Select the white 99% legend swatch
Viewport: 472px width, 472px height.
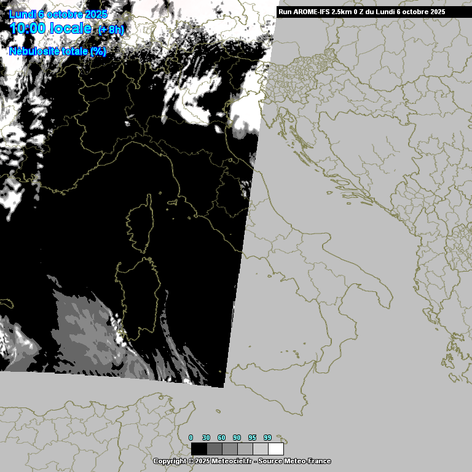tap(276, 449)
